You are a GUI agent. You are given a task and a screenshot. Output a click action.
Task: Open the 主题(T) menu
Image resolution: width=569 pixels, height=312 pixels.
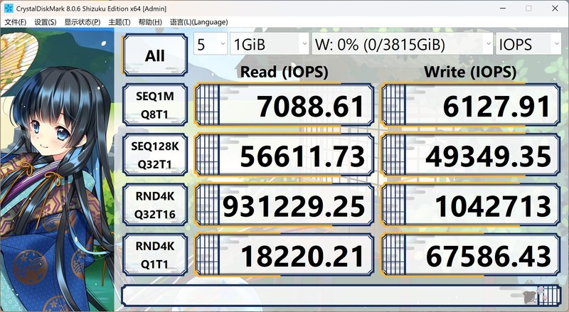pyautogui.click(x=119, y=22)
